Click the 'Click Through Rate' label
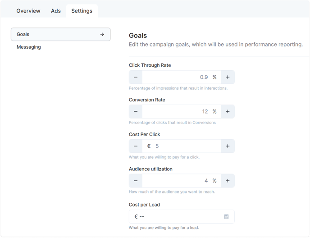310x238 pixels. [150, 65]
